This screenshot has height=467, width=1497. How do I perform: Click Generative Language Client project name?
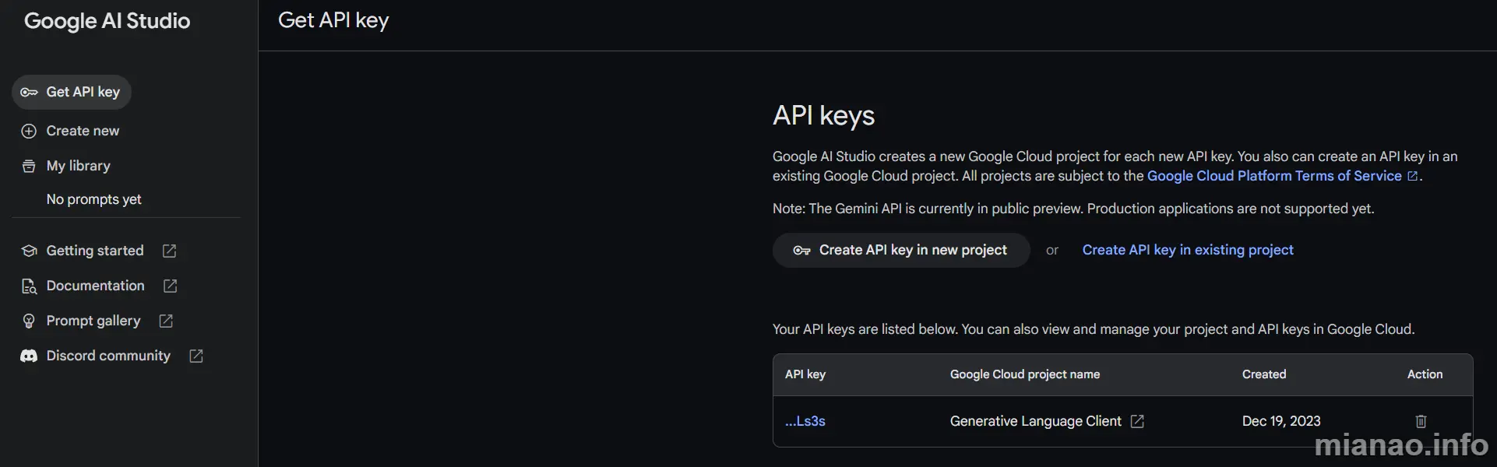[1035, 421]
